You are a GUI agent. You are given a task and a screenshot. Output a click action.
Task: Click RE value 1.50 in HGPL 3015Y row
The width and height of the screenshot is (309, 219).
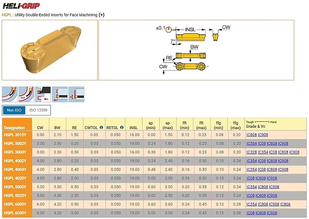[x=75, y=135]
